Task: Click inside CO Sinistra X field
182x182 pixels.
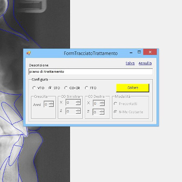Action: point(71,102)
